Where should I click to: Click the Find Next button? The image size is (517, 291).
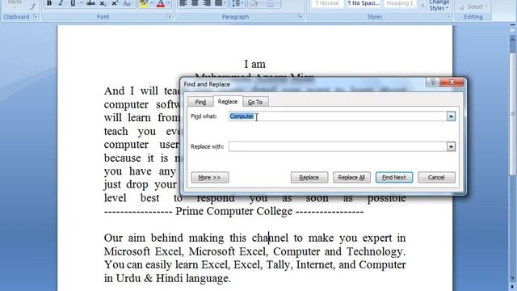coord(394,178)
